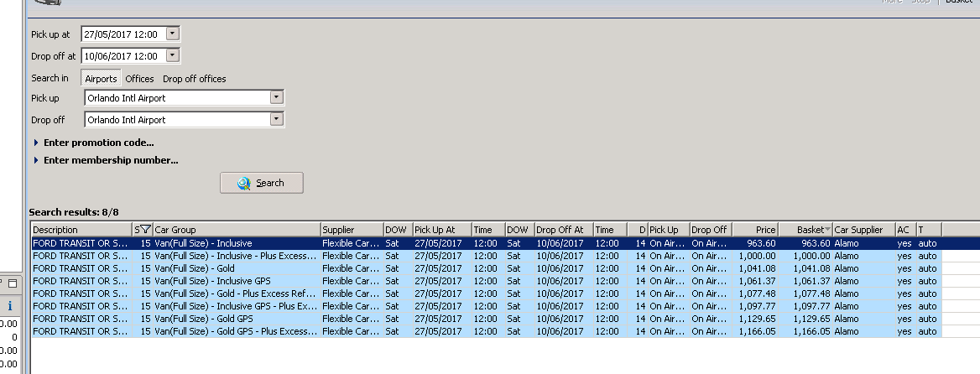
Task: Click the maximize panel icon in left panel
Action: coord(12,283)
